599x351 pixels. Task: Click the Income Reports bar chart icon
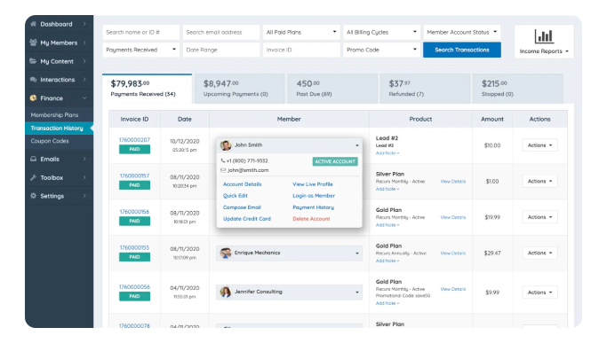coord(544,36)
